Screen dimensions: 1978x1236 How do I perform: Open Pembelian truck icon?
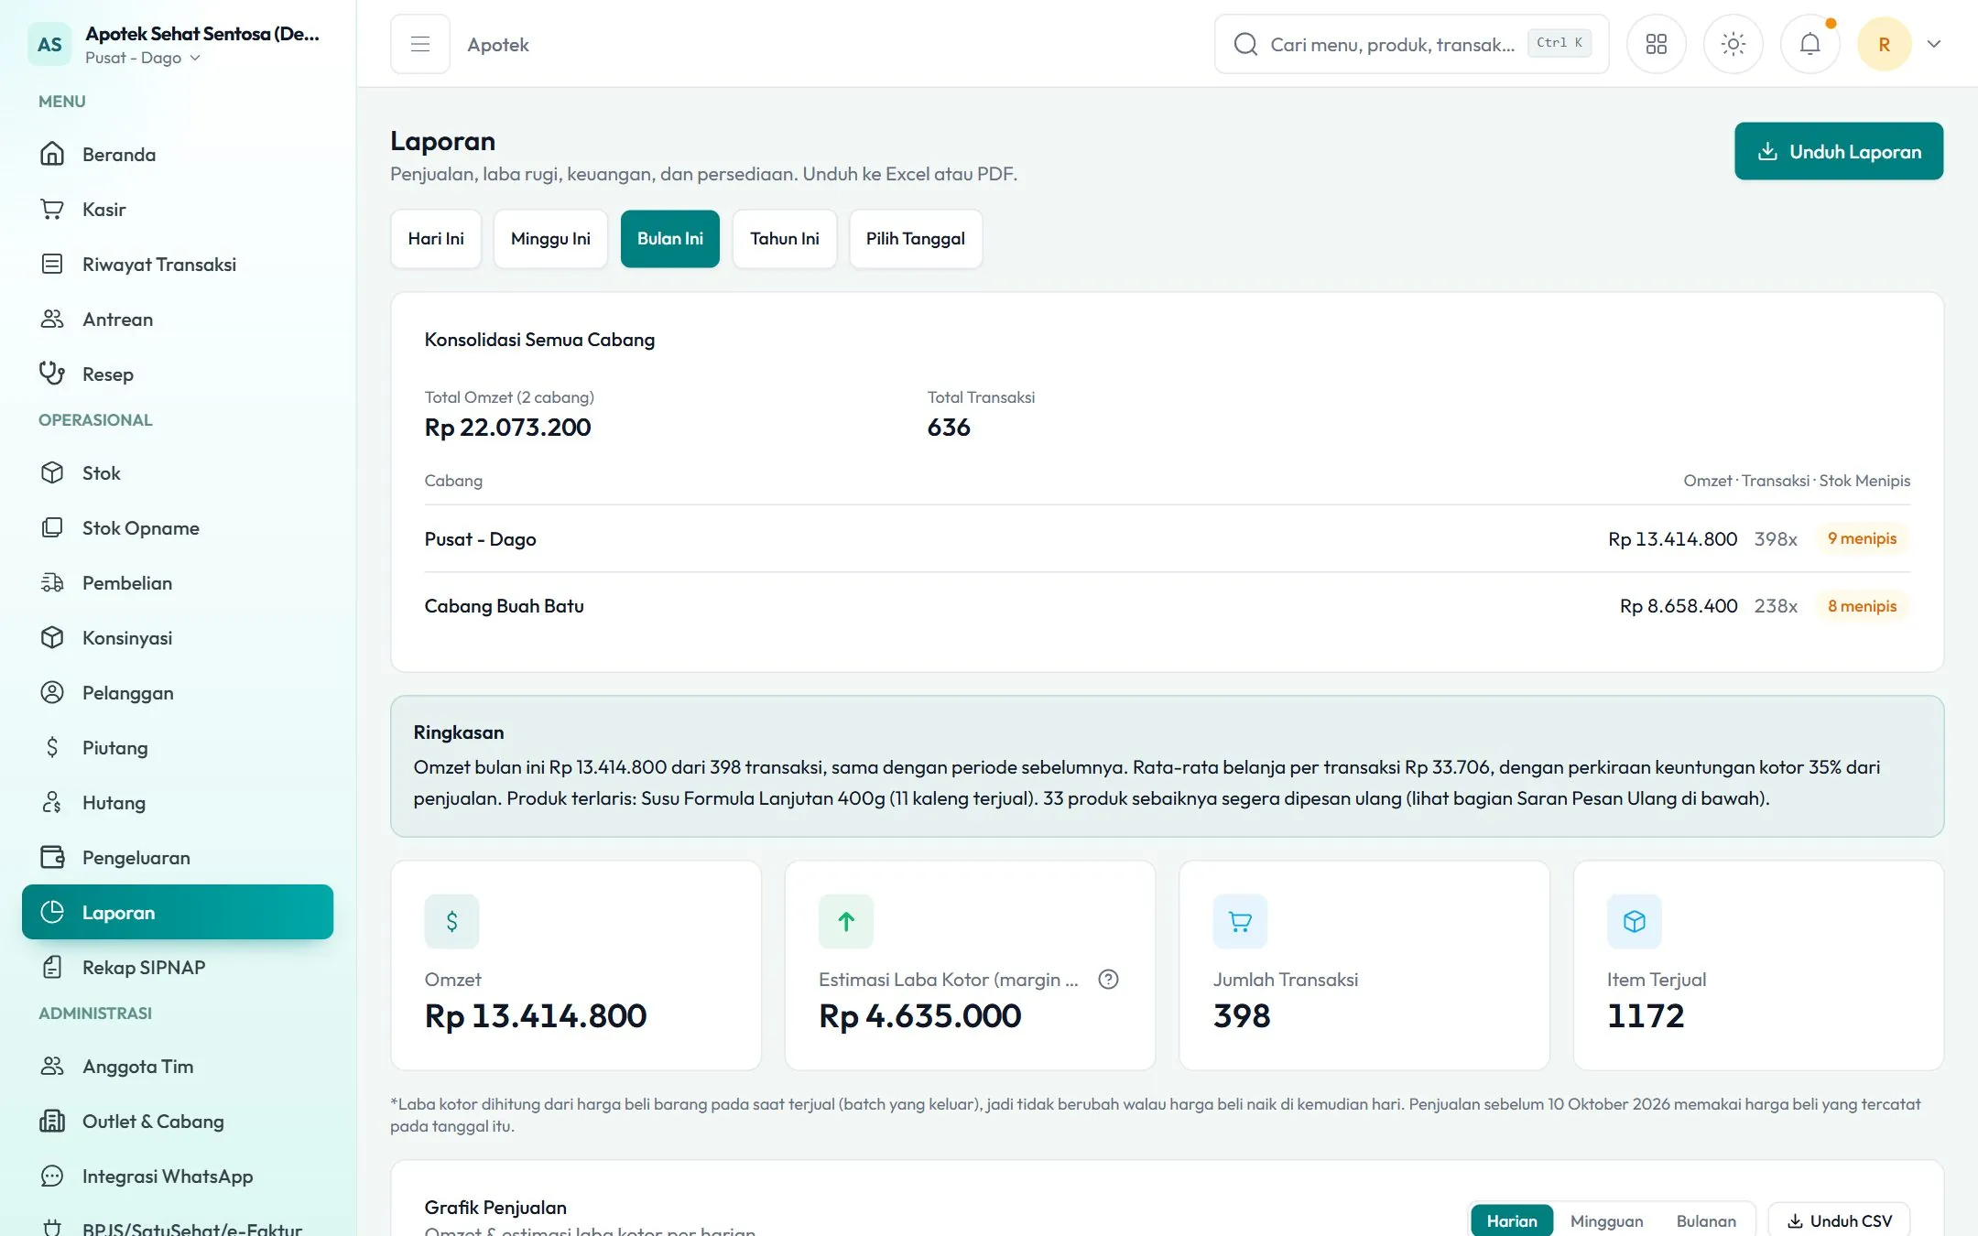[x=52, y=582]
